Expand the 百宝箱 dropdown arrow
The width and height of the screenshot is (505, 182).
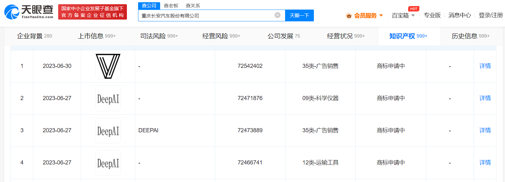pos(413,15)
